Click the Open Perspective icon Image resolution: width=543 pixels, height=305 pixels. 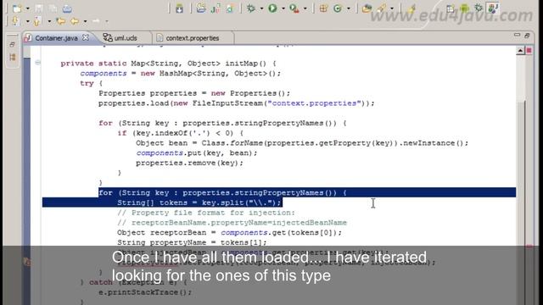click(451, 8)
